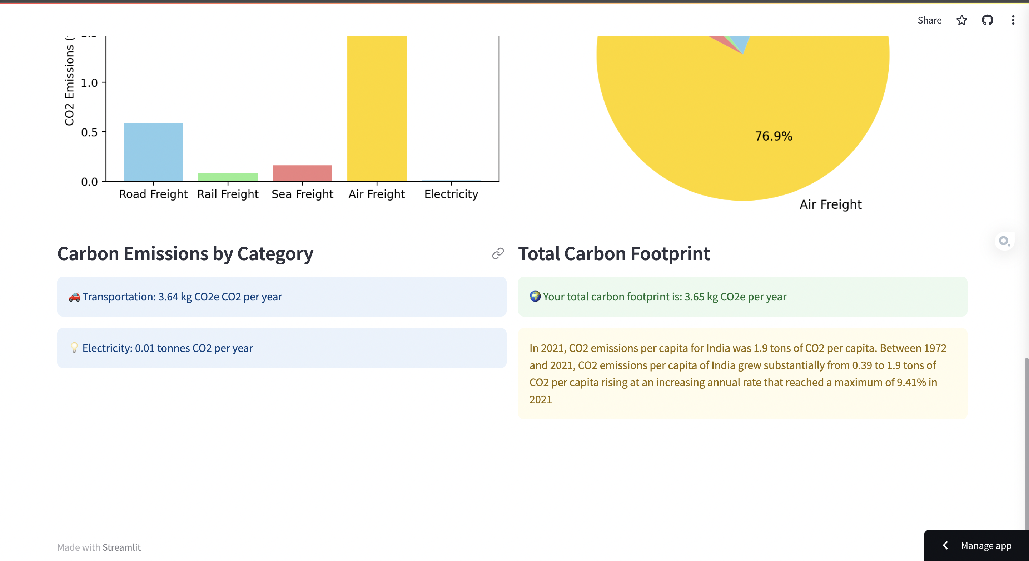Click the India CO2 emissions warning box
Image resolution: width=1029 pixels, height=561 pixels.
point(742,374)
